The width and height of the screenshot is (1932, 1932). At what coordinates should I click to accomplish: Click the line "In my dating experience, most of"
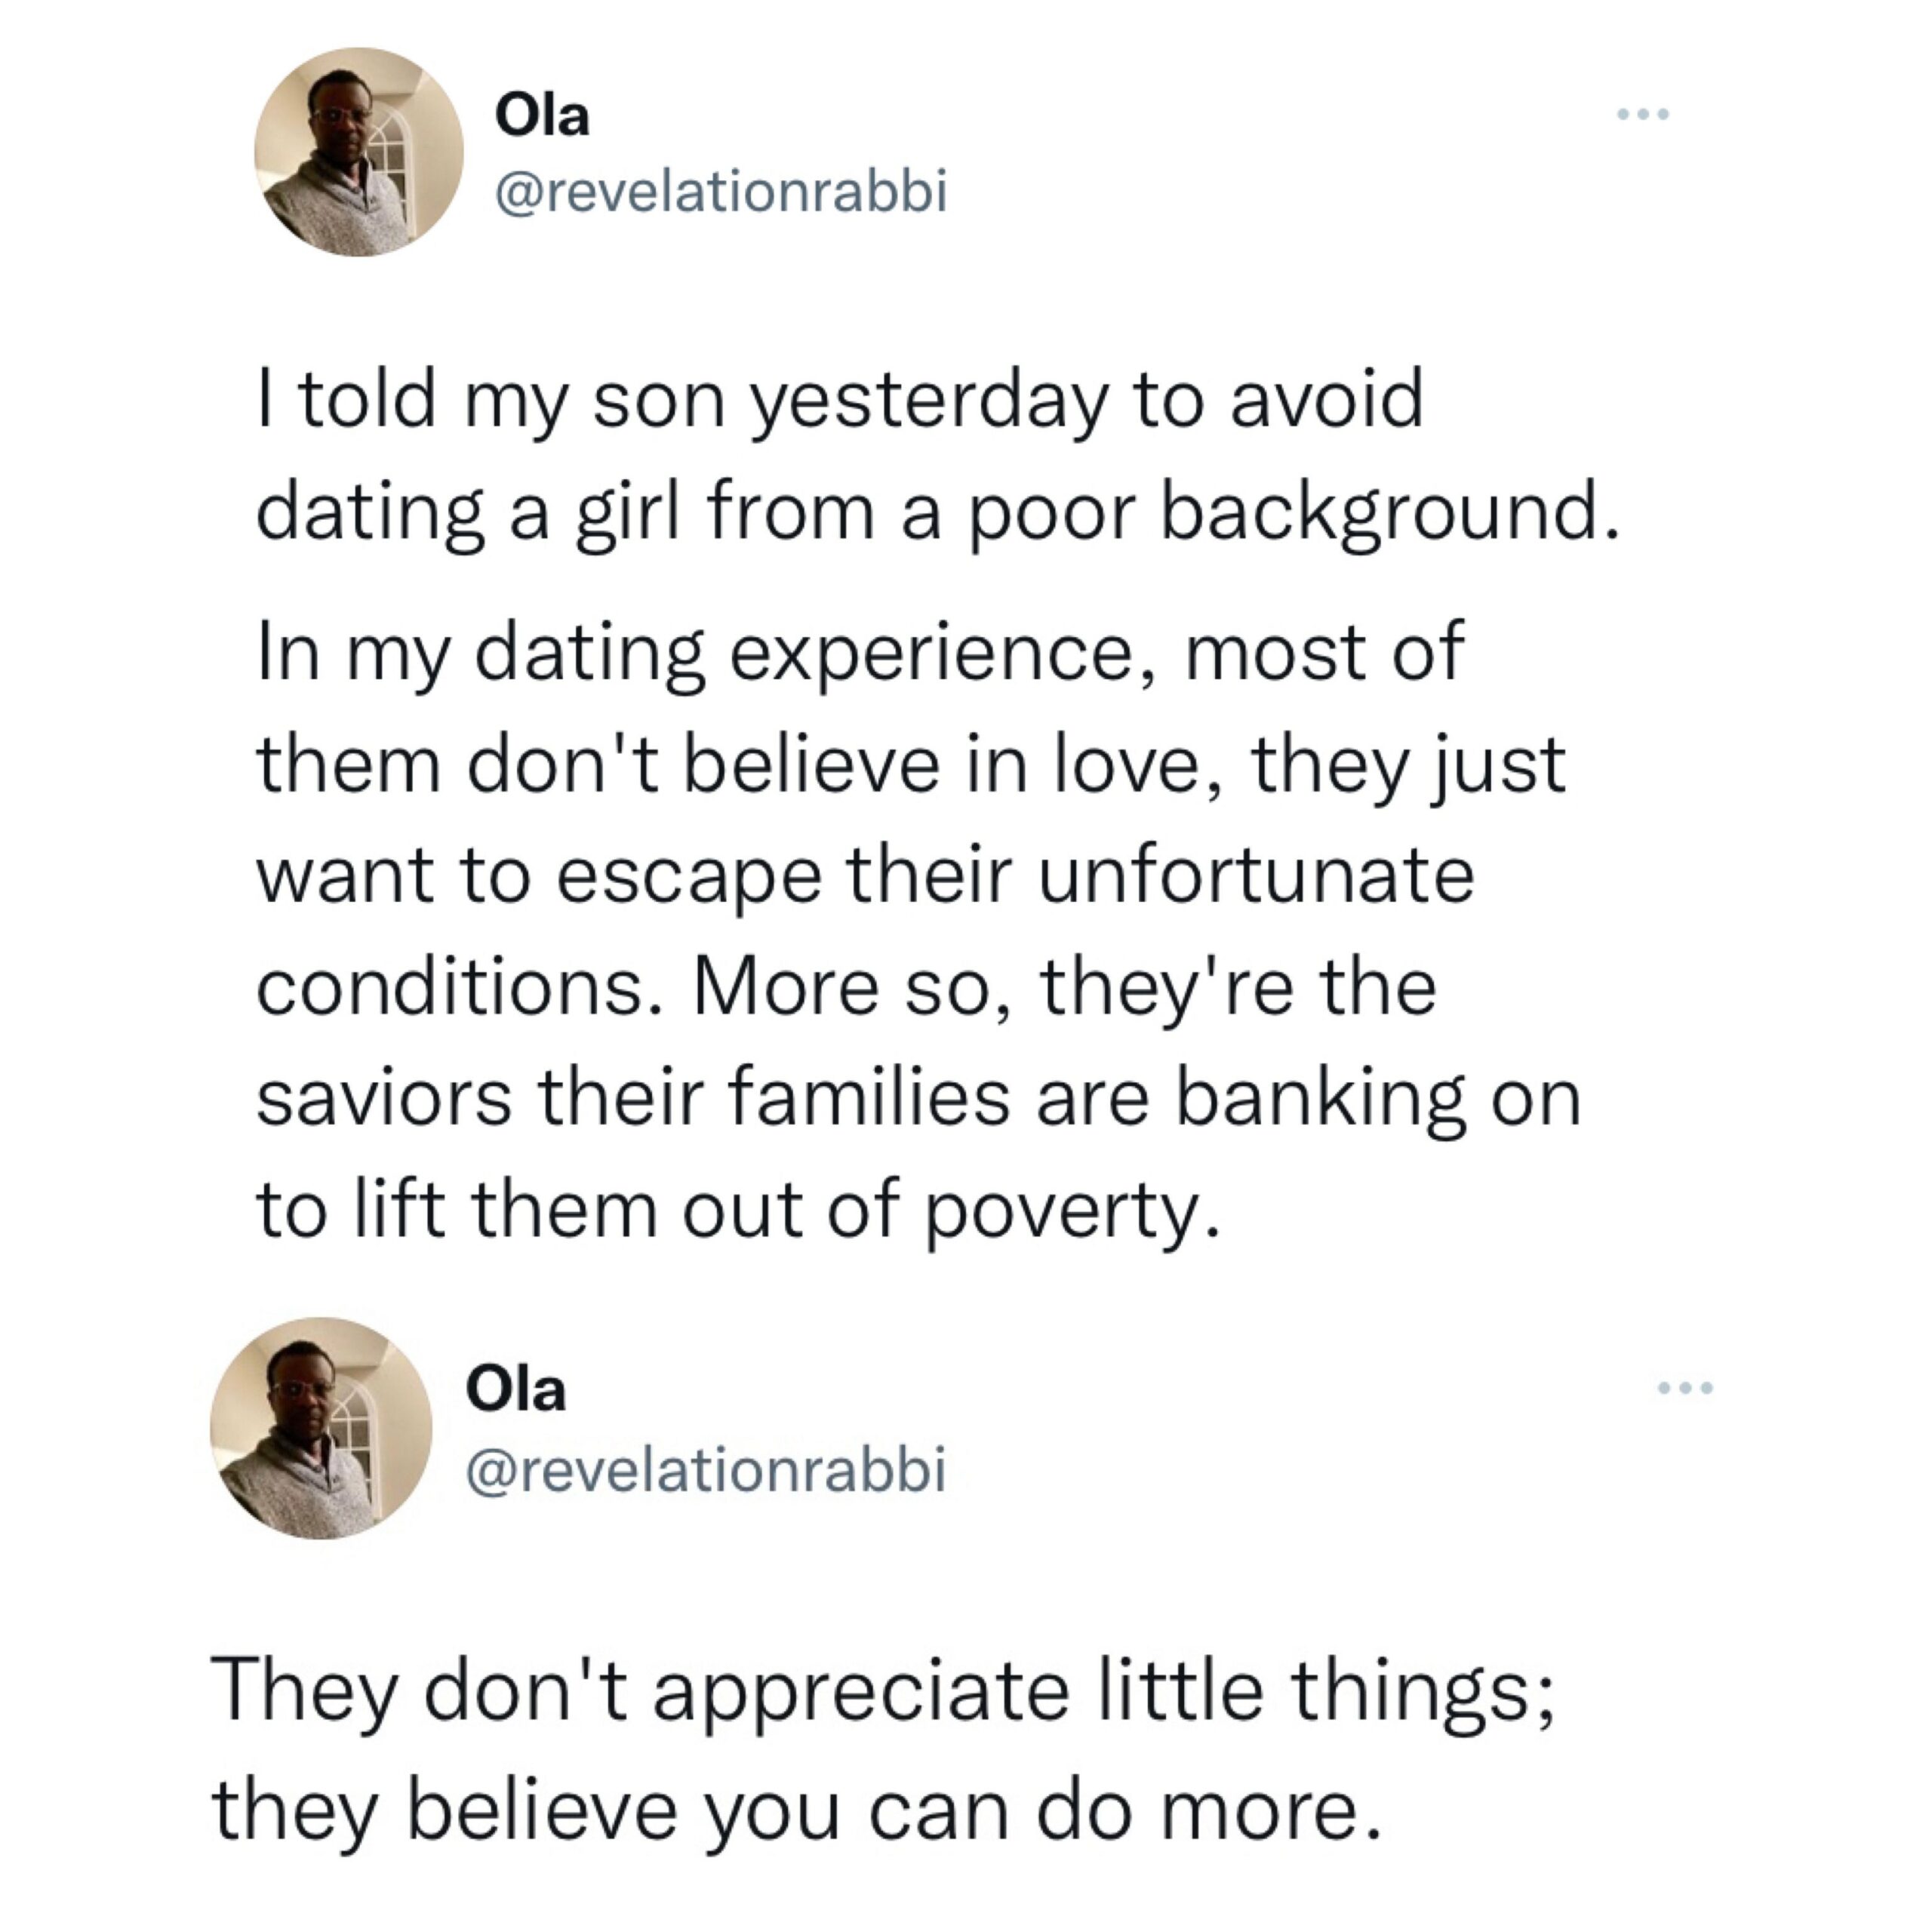[860, 653]
